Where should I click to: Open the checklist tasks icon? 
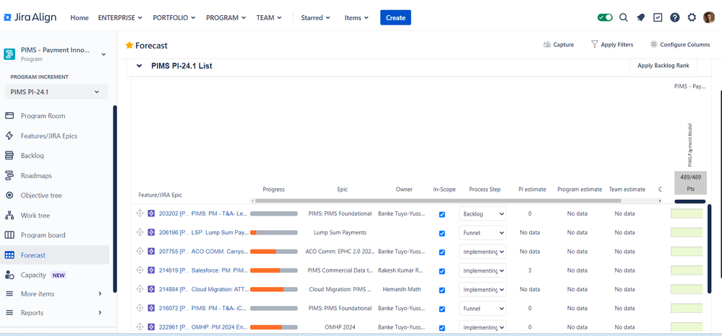point(658,17)
